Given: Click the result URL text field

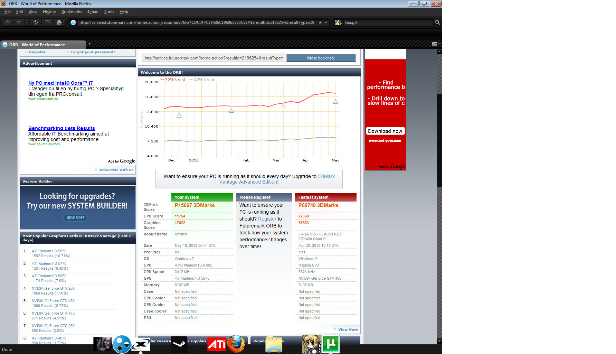Looking at the screenshot, I should click(x=214, y=58).
